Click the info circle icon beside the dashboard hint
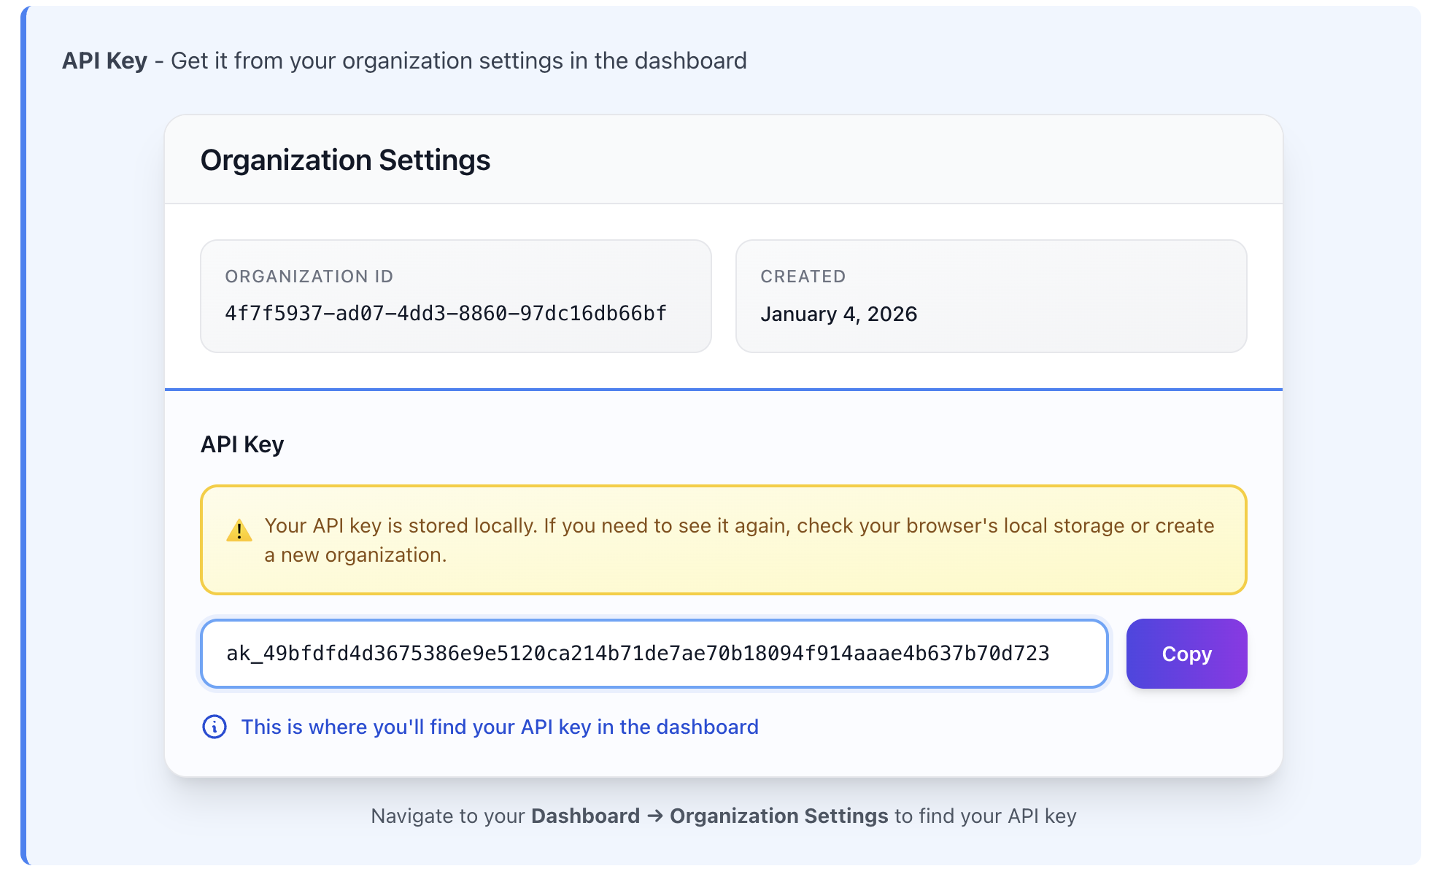The image size is (1430, 874). coord(213,727)
